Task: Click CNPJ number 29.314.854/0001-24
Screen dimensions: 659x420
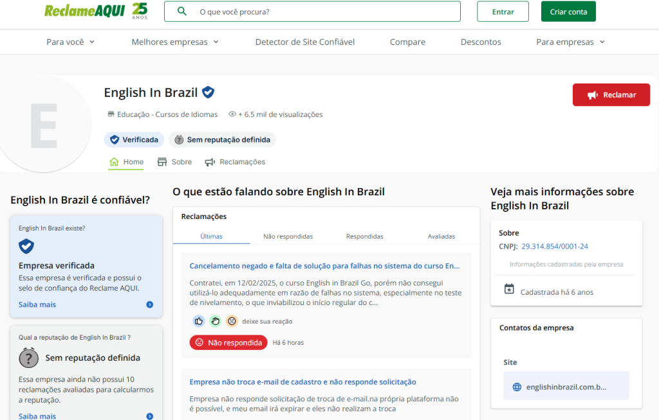Action: coord(554,247)
